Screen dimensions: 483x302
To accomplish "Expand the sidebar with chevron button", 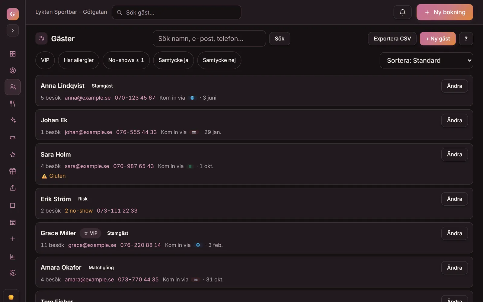I will (x=13, y=31).
